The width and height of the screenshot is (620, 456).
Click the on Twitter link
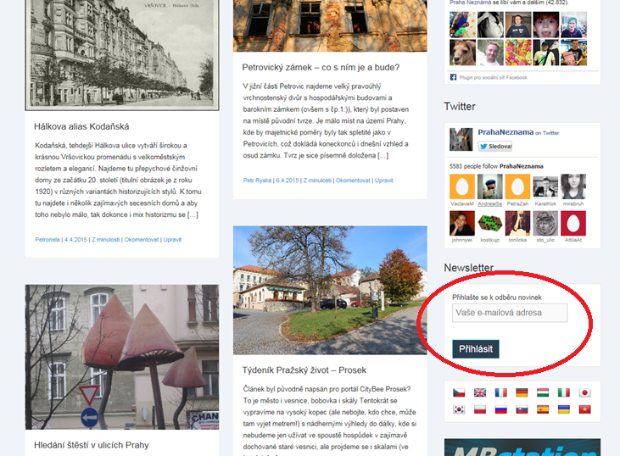pyautogui.click(x=547, y=133)
